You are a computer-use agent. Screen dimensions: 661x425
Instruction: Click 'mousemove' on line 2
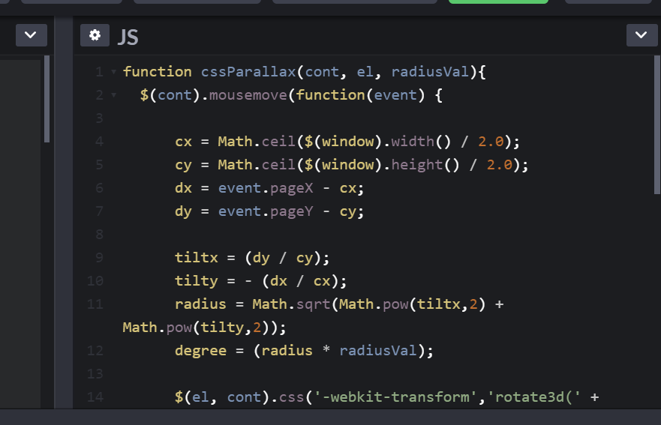click(x=248, y=94)
